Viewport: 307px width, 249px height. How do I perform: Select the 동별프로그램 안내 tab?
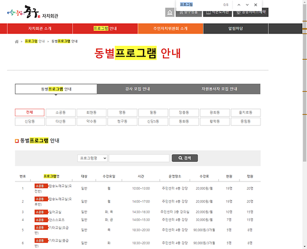click(56, 89)
